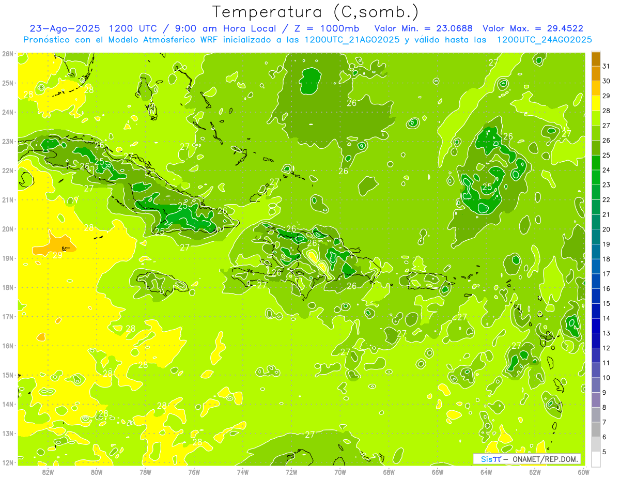Click the color scale label 23
This screenshot has width=620, height=479.
click(x=606, y=185)
